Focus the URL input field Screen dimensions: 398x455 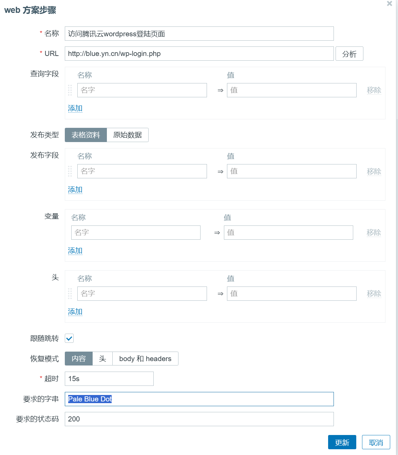[x=199, y=54]
